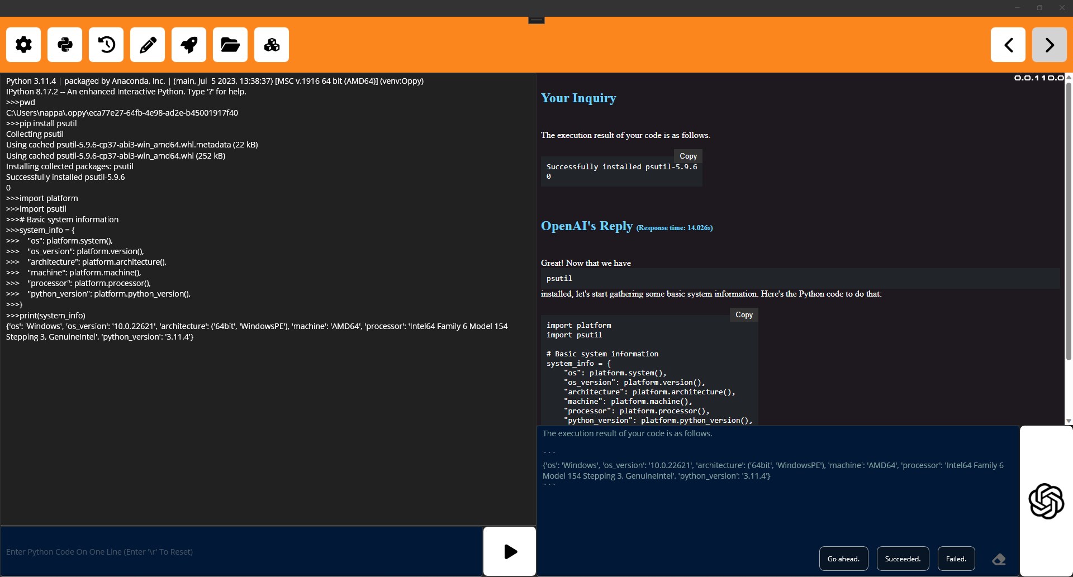
Task: Collapse the top panel handle bar
Action: [x=536, y=20]
